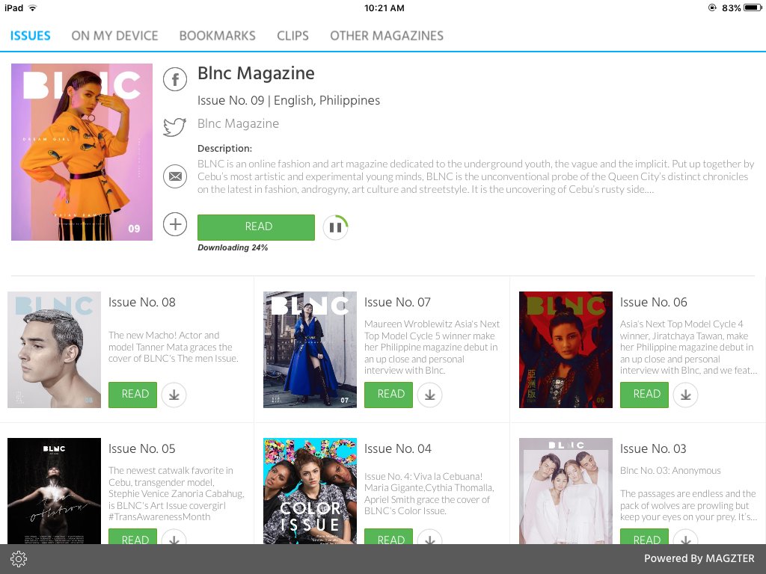This screenshot has width=766, height=574.
Task: Download Issue No. 08 arrow icon
Action: pyautogui.click(x=174, y=395)
